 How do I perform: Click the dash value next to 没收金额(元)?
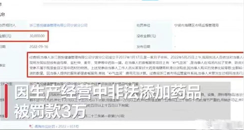click(x=175, y=36)
